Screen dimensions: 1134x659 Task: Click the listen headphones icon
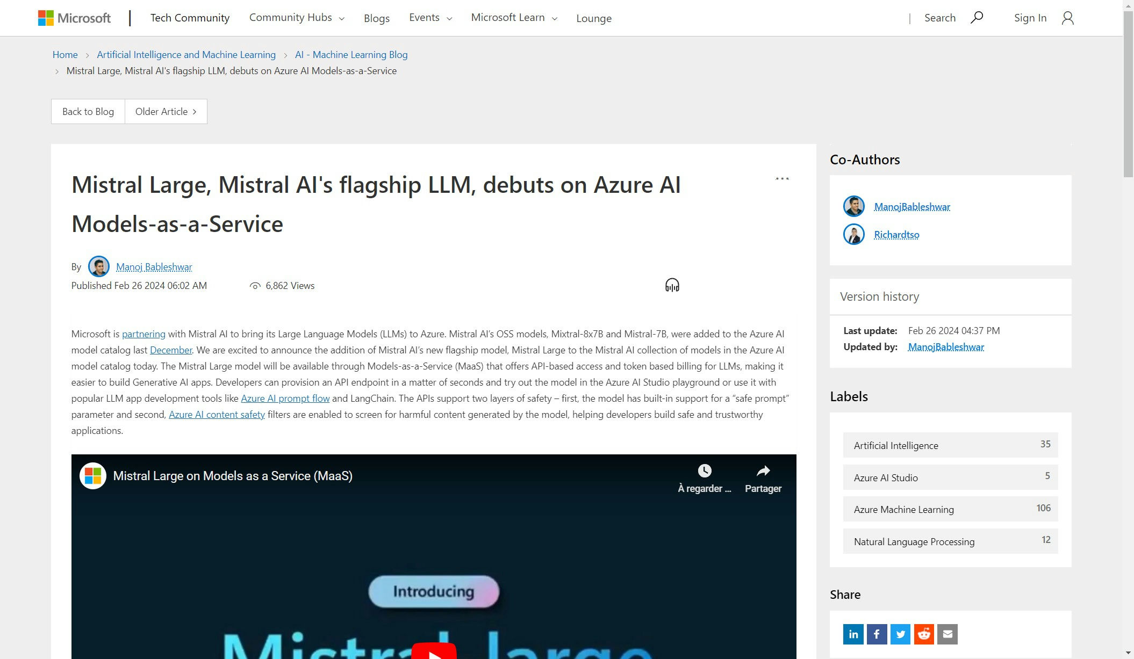pyautogui.click(x=672, y=285)
